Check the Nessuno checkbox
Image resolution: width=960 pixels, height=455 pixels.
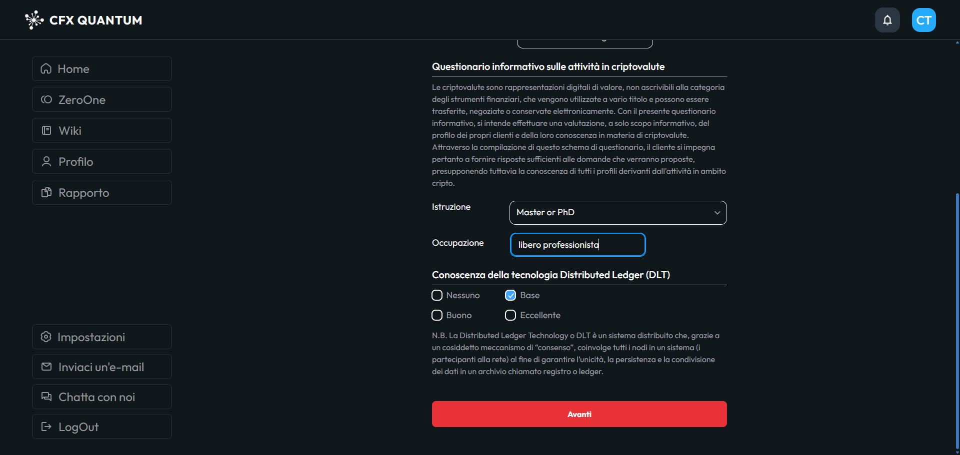pyautogui.click(x=437, y=295)
